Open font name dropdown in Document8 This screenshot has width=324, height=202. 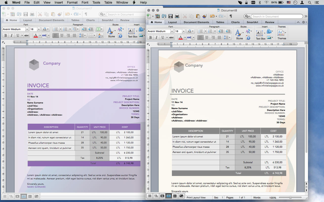coord(172,31)
